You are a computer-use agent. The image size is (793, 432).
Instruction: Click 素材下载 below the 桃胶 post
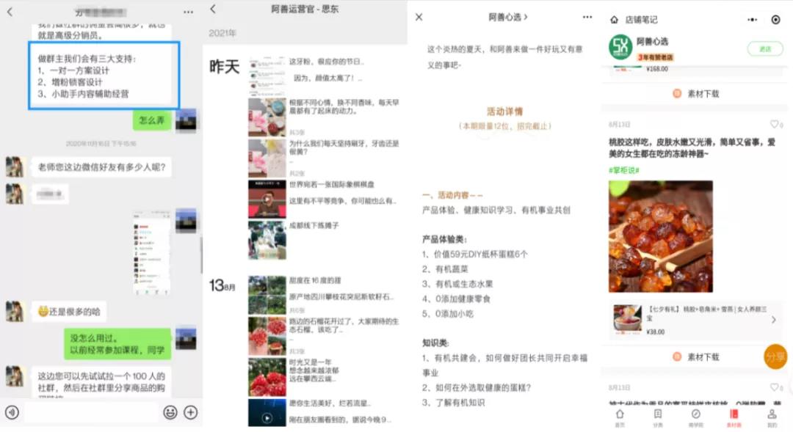tap(696, 357)
